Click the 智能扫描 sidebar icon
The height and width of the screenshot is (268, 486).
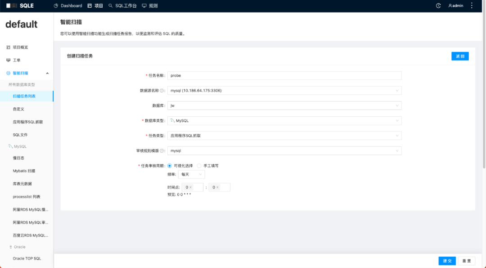9,73
